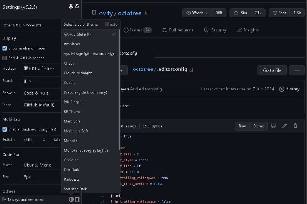
Task: Click the theme list scrollbar
Action: pyautogui.click(x=119, y=90)
